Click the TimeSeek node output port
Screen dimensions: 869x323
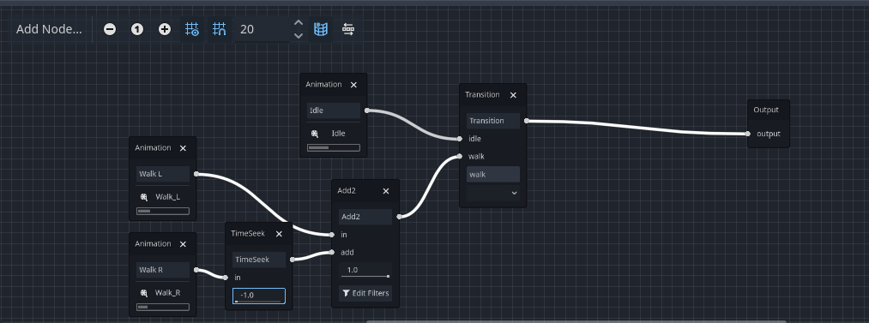click(292, 260)
